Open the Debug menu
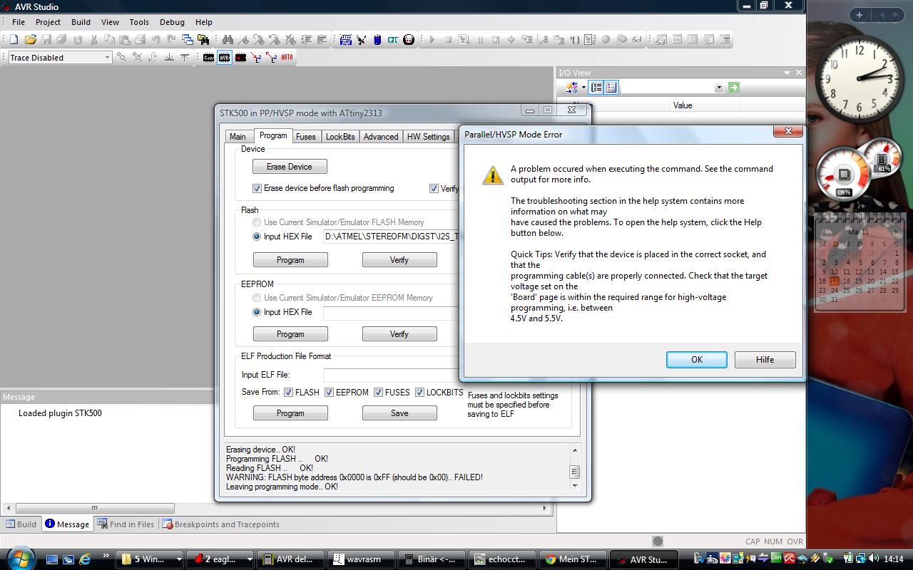Screen dimensions: 913x570 (172, 22)
